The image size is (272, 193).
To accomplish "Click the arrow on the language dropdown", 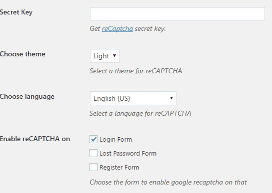I will click(171, 98).
